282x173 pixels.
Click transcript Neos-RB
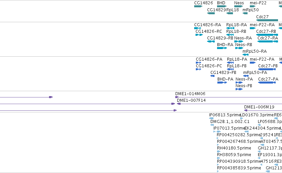click(239, 48)
